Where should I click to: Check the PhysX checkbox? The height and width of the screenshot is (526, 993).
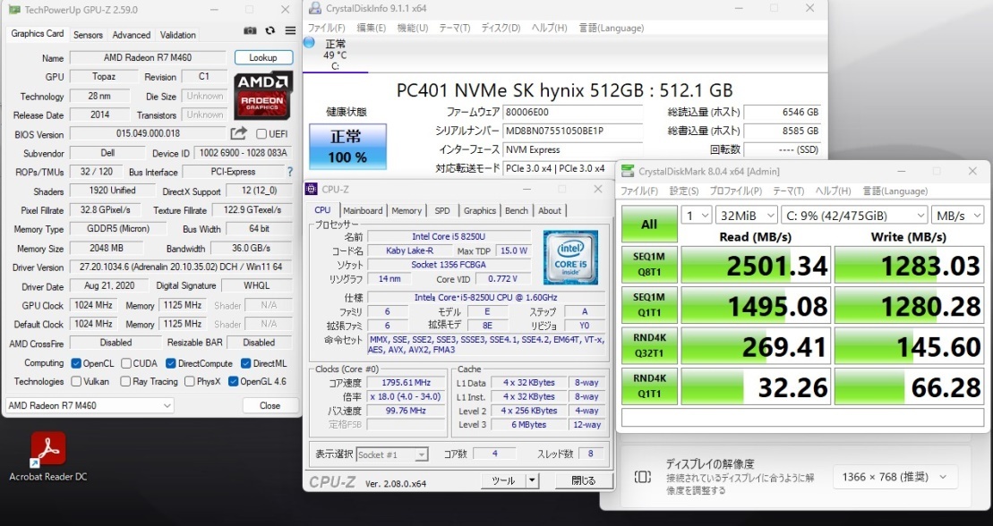tap(189, 382)
